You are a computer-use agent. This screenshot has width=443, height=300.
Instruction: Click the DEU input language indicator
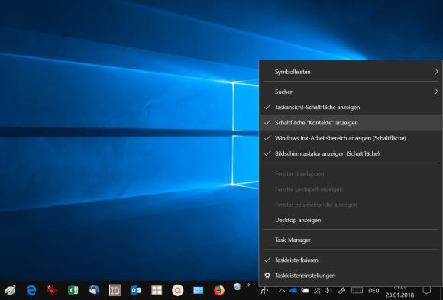tap(373, 290)
